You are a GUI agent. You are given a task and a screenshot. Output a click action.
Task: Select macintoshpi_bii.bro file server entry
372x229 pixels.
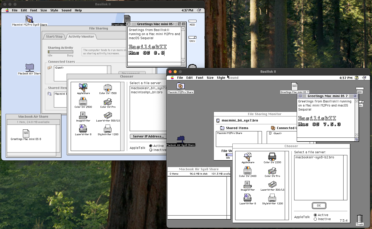tap(147, 92)
